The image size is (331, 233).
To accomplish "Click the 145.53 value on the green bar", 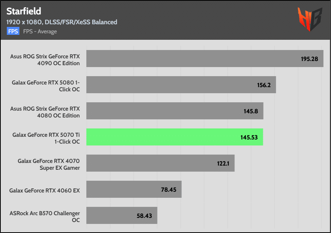I will click(x=249, y=138).
